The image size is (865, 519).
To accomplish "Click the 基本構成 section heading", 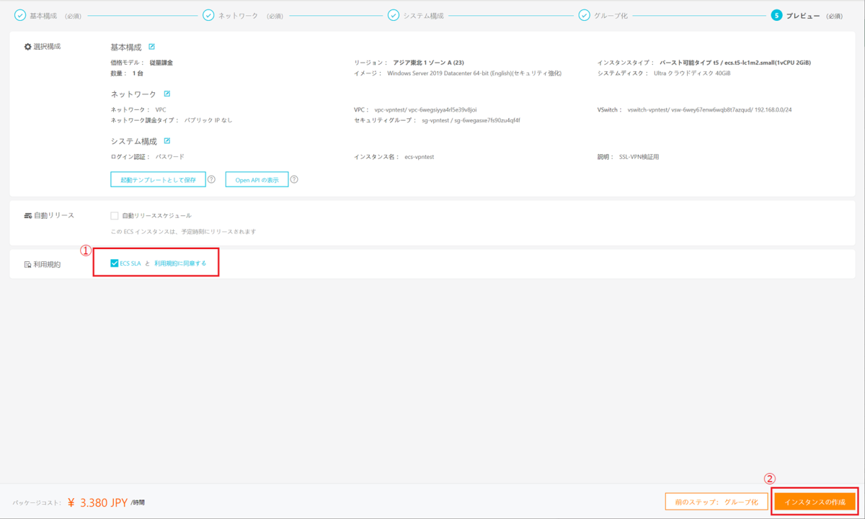I will (x=126, y=48).
